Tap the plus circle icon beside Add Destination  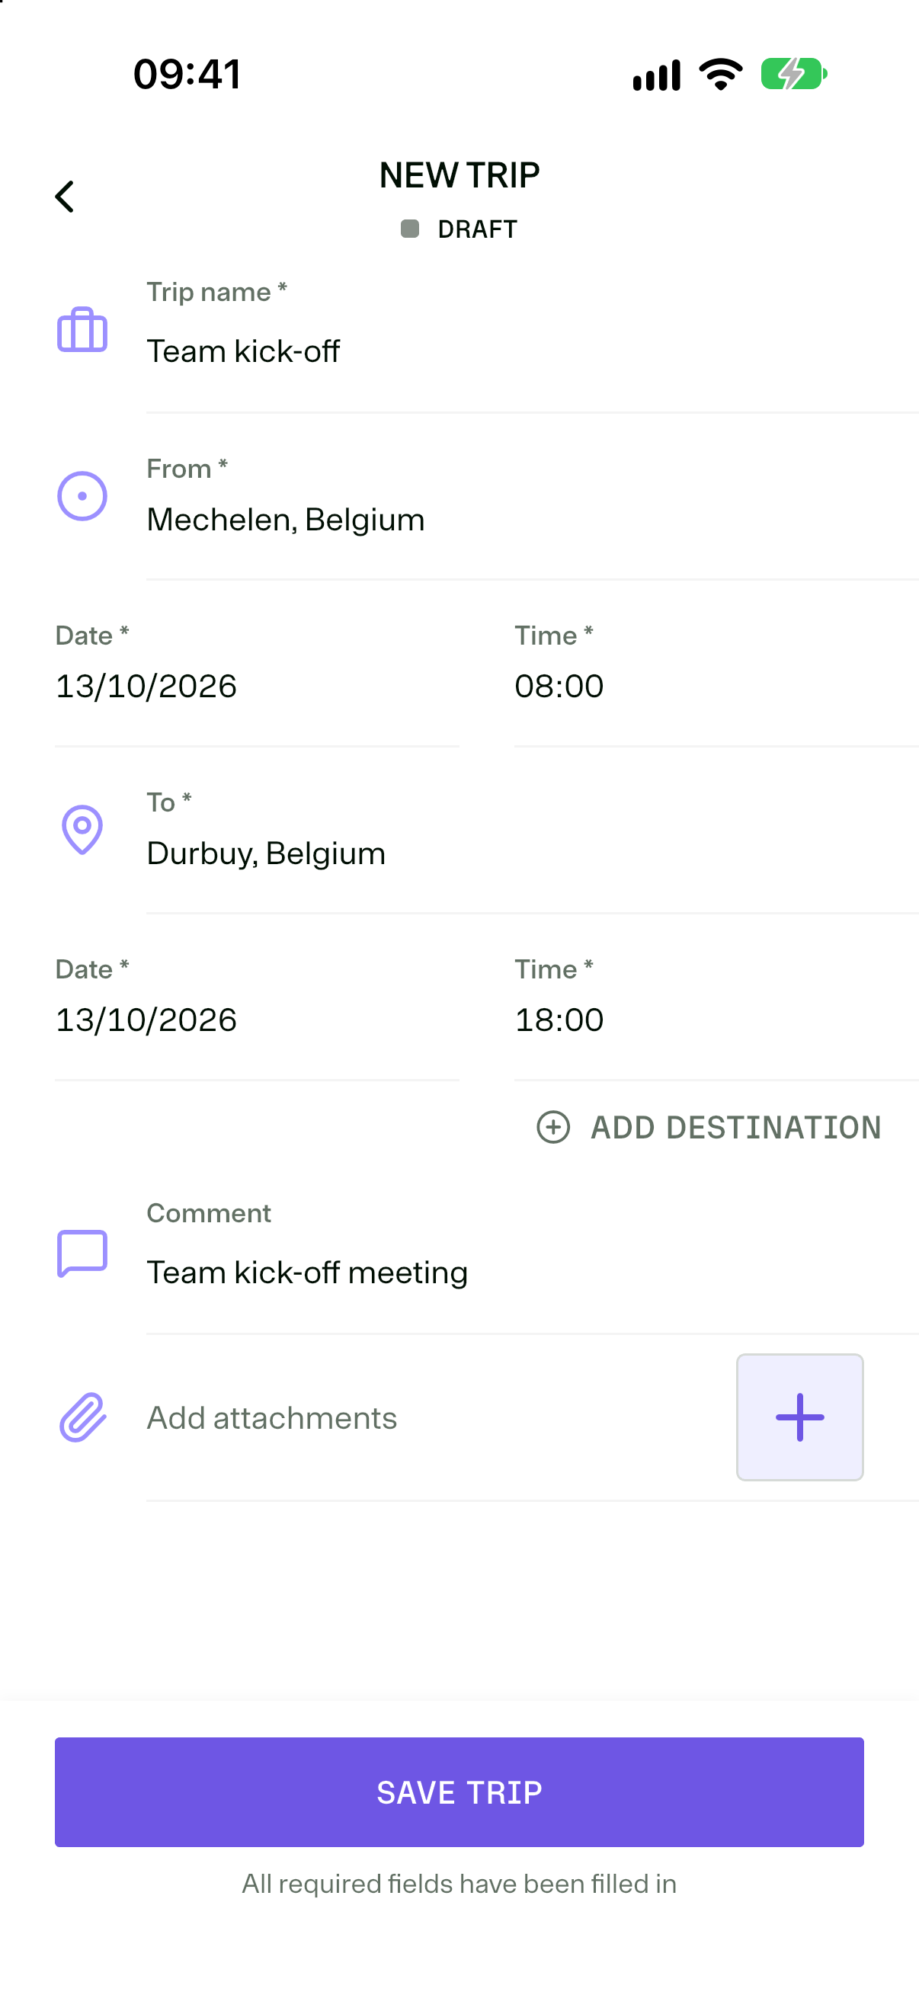[554, 1127]
